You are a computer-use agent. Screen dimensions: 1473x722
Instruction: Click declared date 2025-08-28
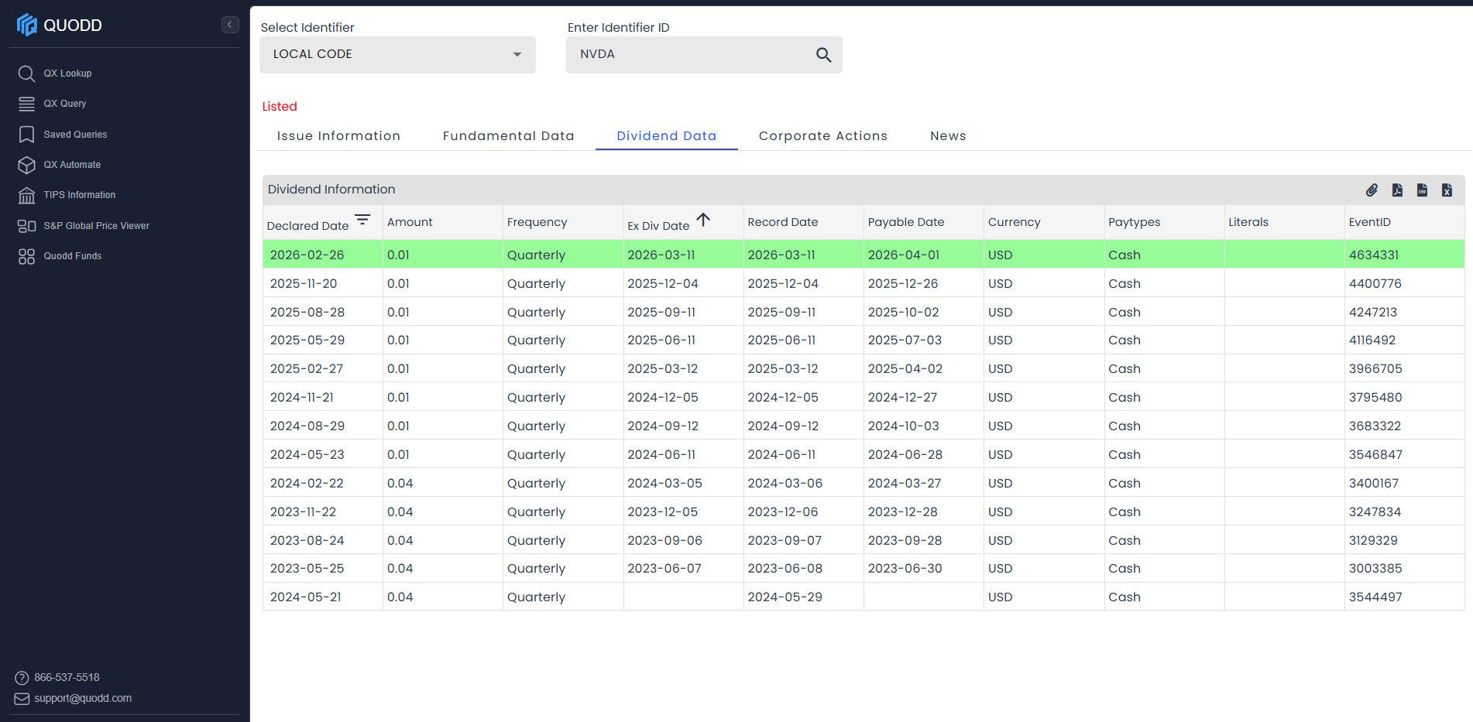(x=307, y=313)
